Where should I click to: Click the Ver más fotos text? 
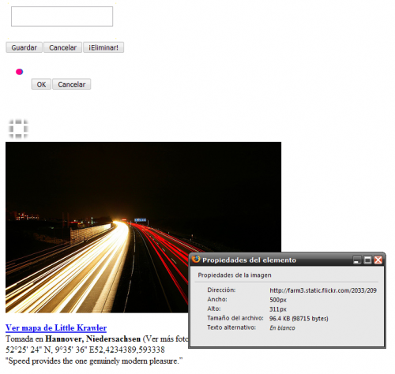click(167, 338)
